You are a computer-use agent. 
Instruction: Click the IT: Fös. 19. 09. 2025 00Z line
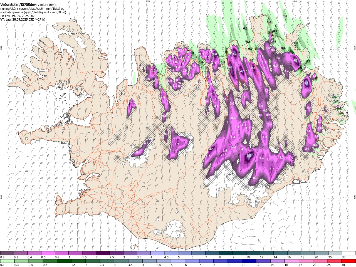(17, 16)
